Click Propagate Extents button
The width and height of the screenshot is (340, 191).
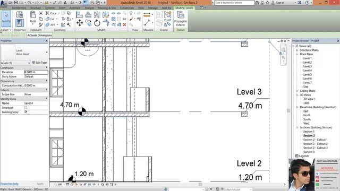[x=181, y=19]
